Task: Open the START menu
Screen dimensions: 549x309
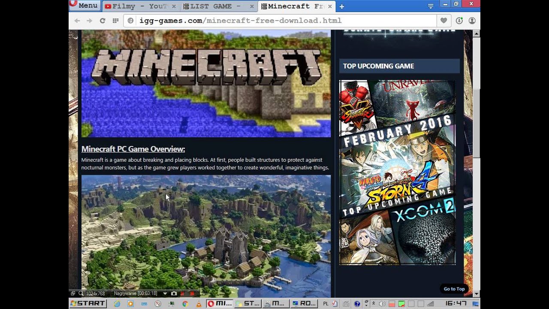Action: [88, 303]
